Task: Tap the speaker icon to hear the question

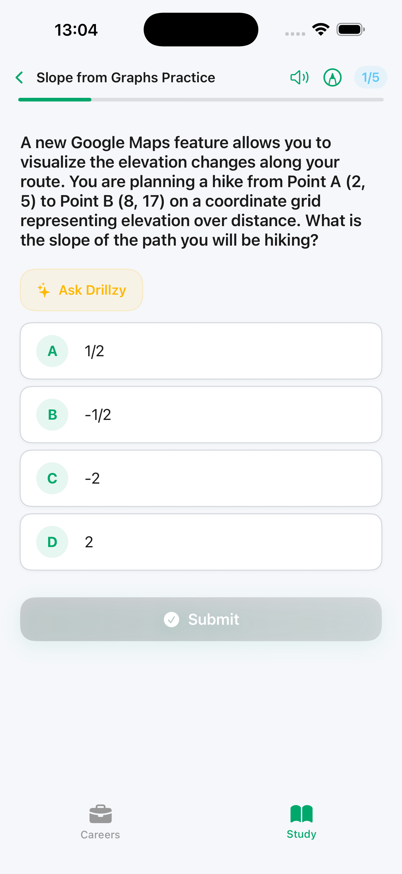Action: (x=300, y=77)
